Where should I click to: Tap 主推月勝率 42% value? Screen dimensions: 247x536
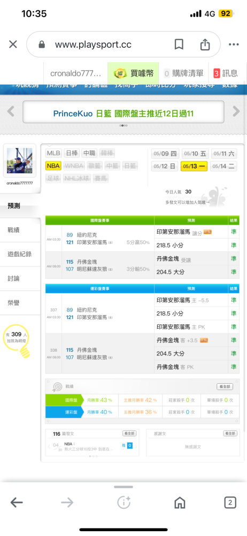(140, 400)
